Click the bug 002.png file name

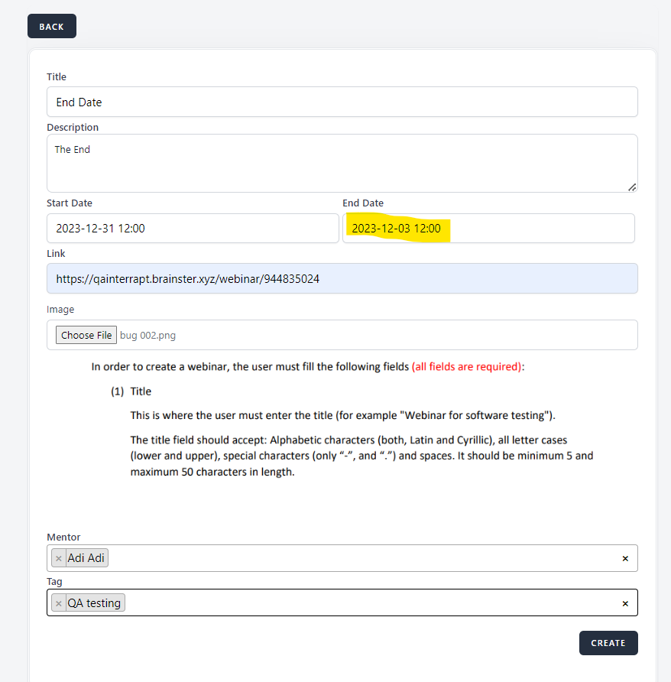pyautogui.click(x=148, y=335)
